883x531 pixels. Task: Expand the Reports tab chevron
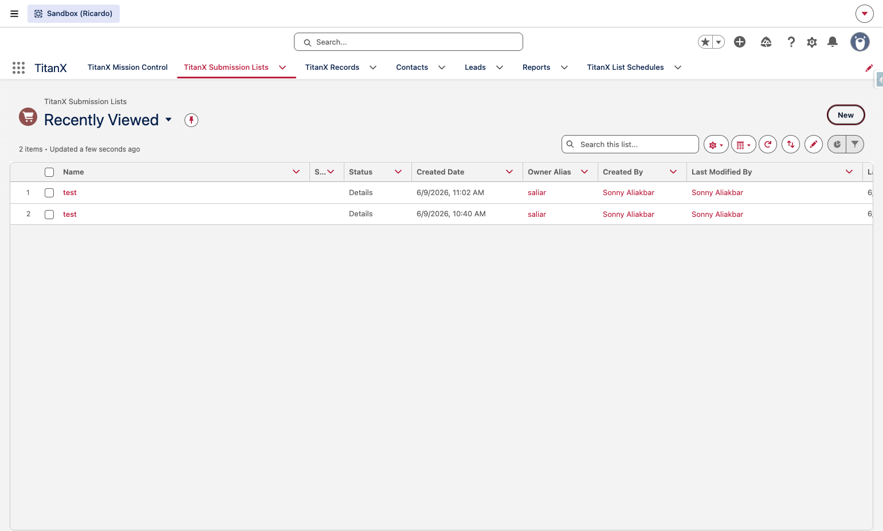564,68
